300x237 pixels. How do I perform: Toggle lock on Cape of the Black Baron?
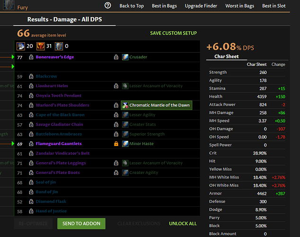point(31,115)
